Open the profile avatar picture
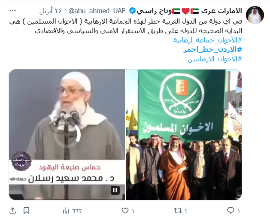Screen dimensions: 270x221 (x=255, y=15)
